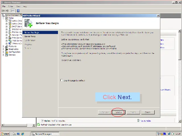Click the Web Server role icon
Viewport: 182px width, 136px height.
10,41
